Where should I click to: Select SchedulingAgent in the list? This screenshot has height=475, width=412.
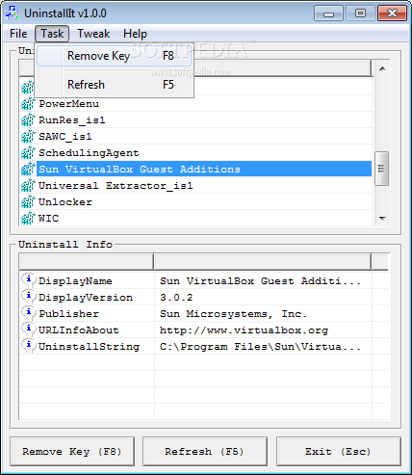click(89, 153)
